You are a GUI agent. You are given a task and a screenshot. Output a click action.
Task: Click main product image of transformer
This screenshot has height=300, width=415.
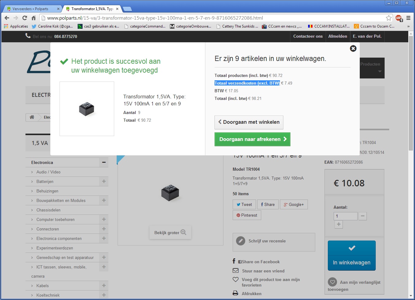170,193
